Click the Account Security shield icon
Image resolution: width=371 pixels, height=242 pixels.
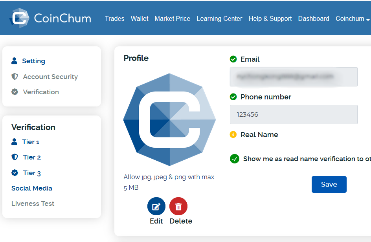pyautogui.click(x=14, y=77)
